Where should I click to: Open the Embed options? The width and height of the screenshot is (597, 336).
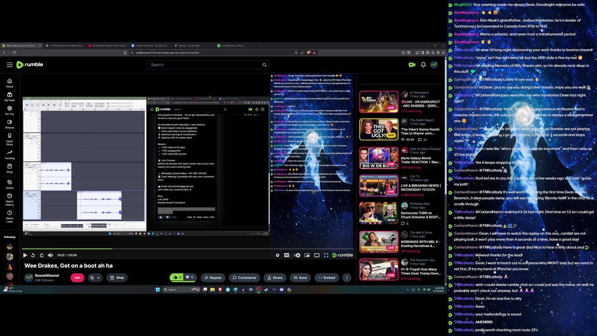326,278
